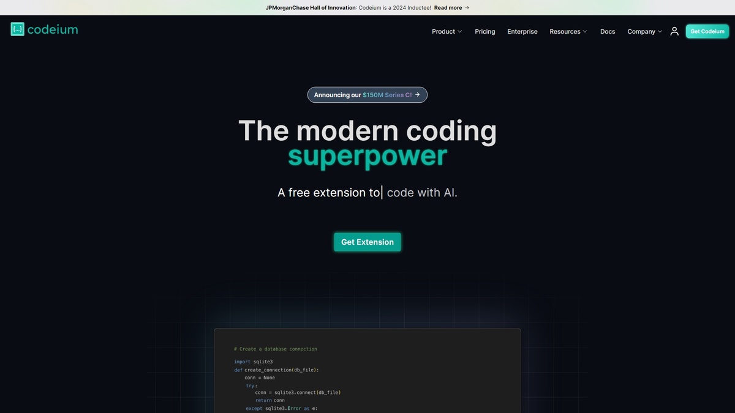Open the Docs page from the navigation

coord(607,31)
